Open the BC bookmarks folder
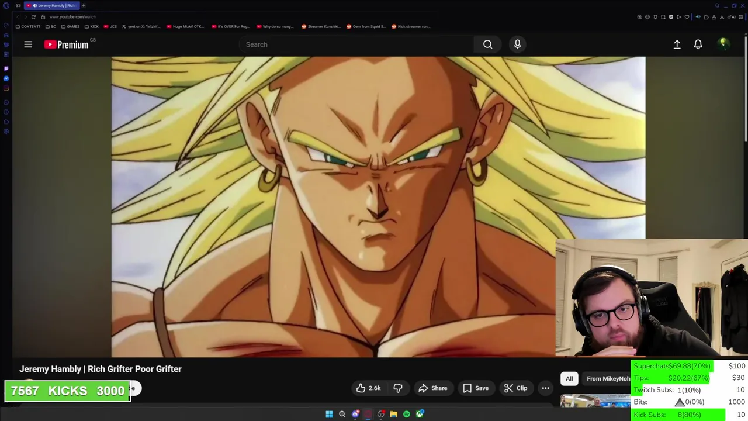The image size is (748, 421). point(50,26)
